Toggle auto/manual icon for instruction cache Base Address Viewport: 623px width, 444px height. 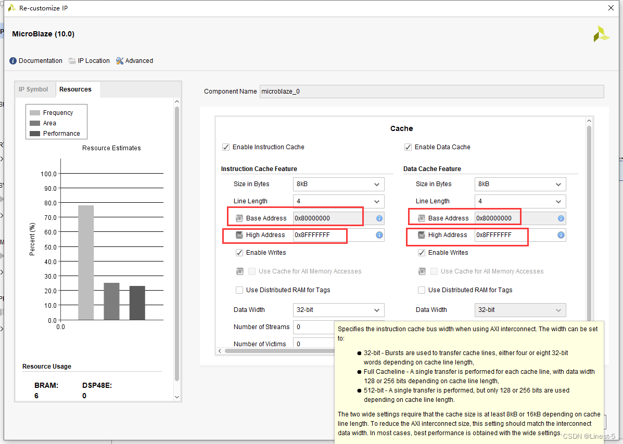pos(239,218)
